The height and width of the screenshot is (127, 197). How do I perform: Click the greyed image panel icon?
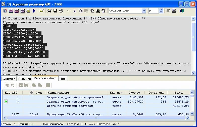(x=26, y=85)
